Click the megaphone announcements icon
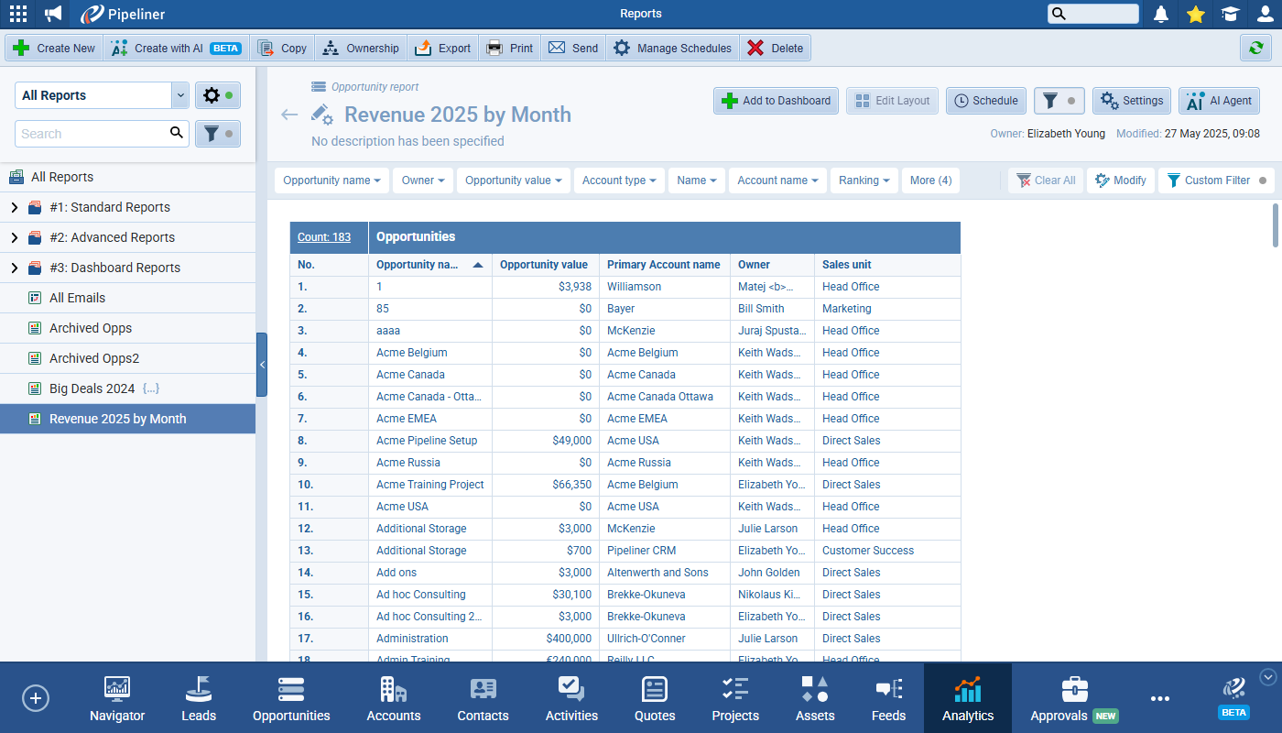 [x=54, y=14]
